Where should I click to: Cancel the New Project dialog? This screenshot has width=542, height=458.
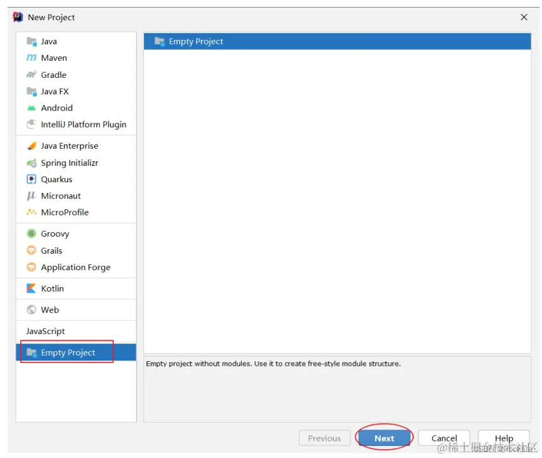444,438
